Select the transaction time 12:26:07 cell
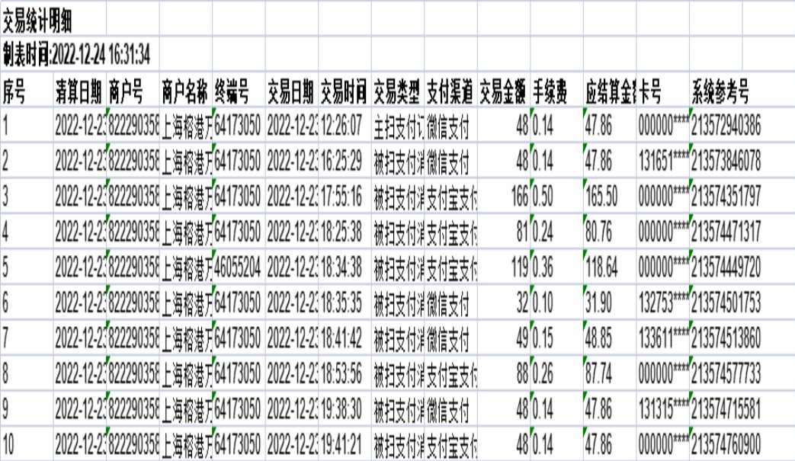Image resolution: width=795 pixels, height=461 pixels. [x=344, y=125]
